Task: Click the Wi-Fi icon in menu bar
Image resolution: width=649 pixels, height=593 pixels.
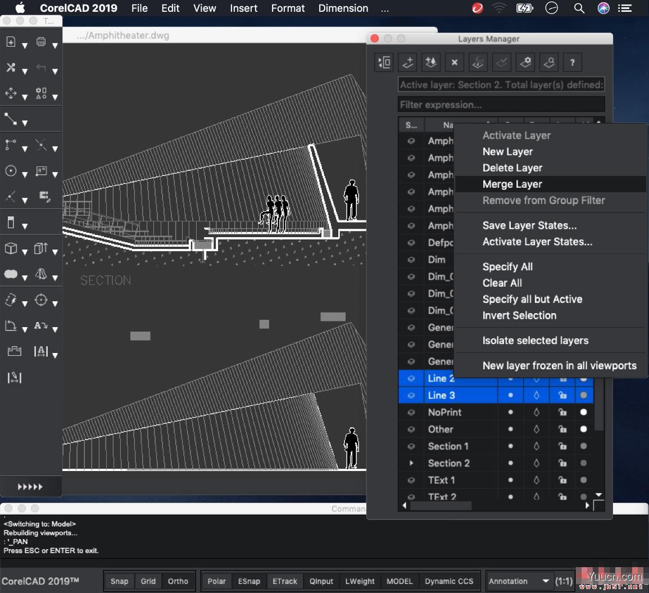Action: click(500, 8)
